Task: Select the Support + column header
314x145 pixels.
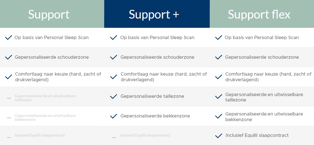Action: coord(154,14)
